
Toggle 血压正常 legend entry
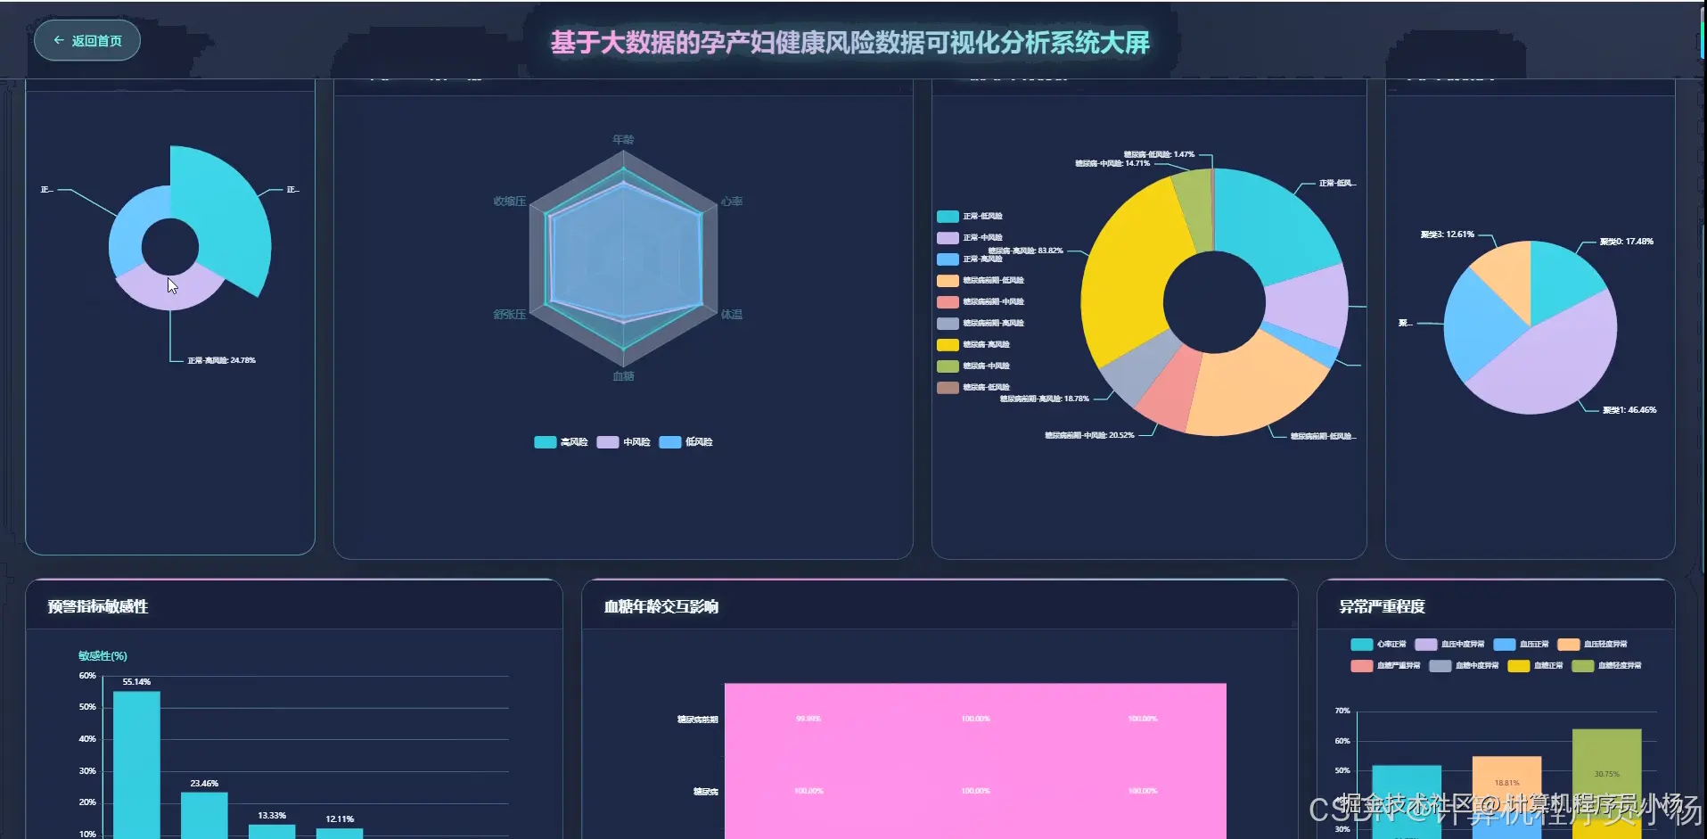1521,645
